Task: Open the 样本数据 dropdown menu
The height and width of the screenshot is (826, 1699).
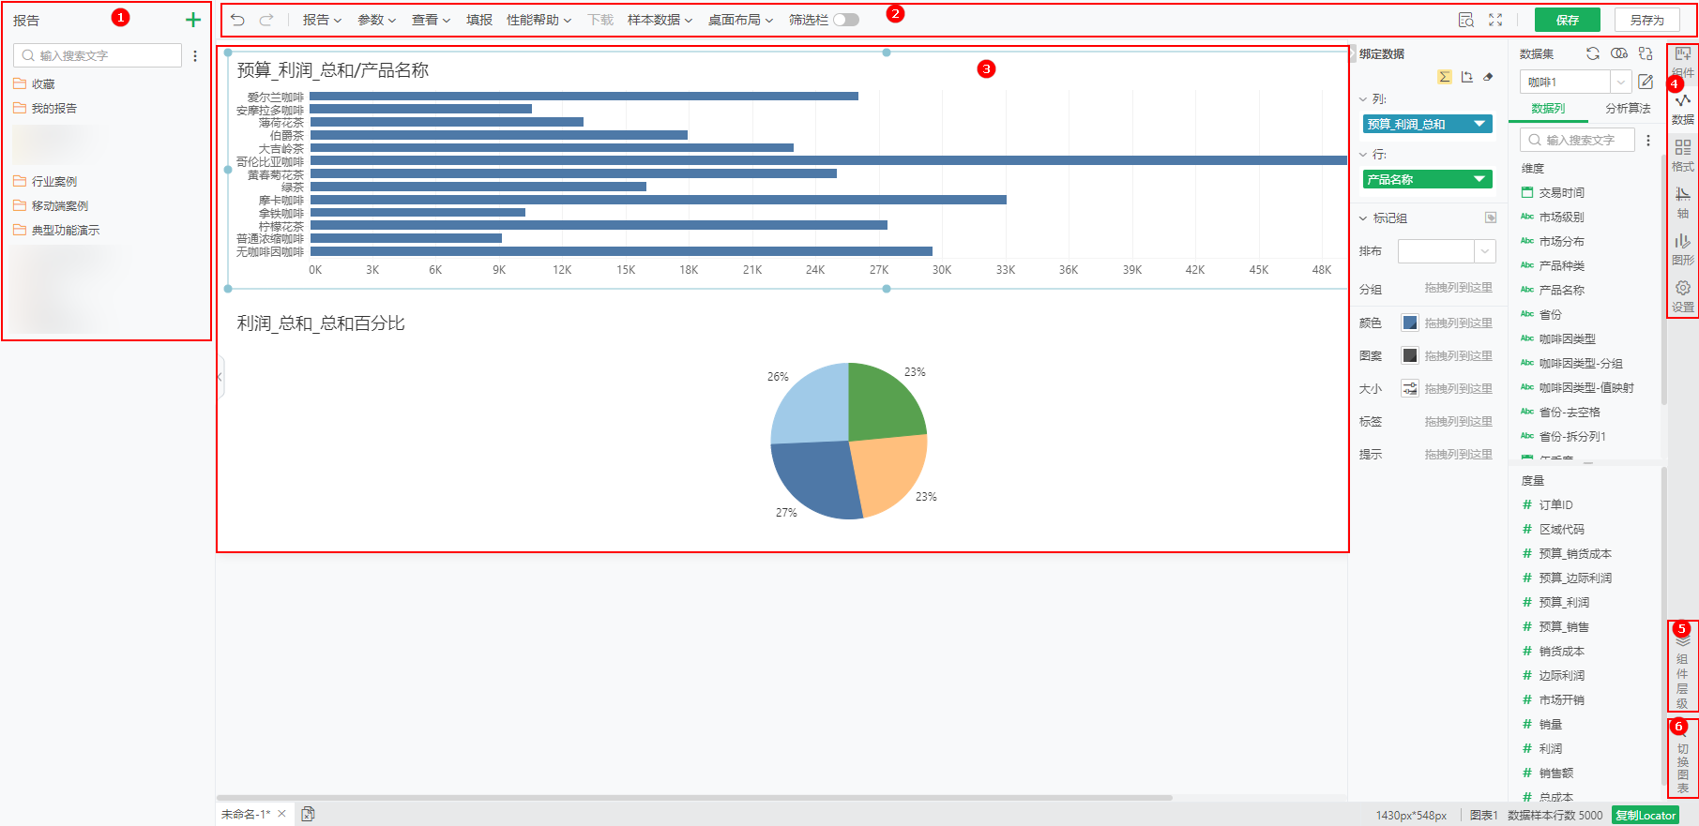Action: click(660, 20)
